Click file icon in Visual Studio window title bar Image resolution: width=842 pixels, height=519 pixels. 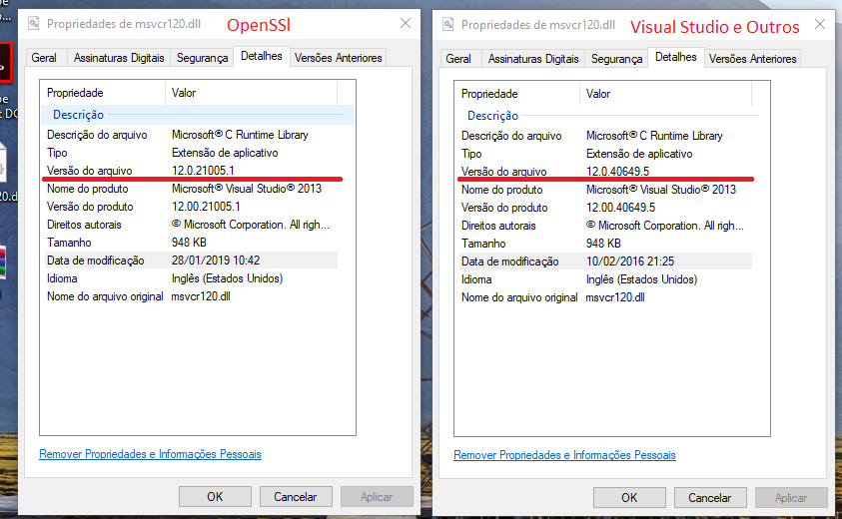pyautogui.click(x=448, y=25)
